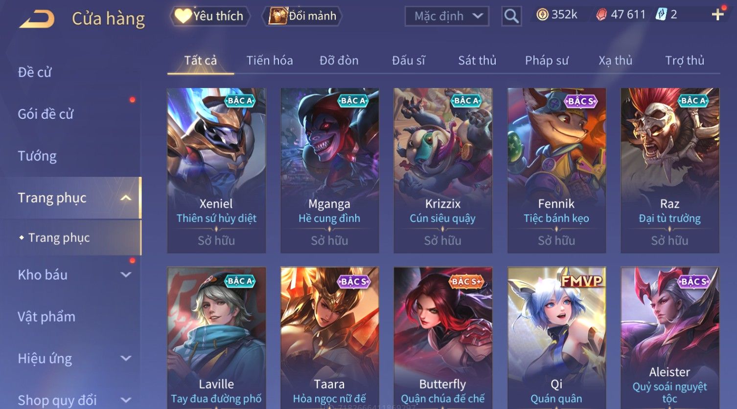Tap the chest icon in Đổi mảnh
The width and height of the screenshot is (737, 409).
277,16
